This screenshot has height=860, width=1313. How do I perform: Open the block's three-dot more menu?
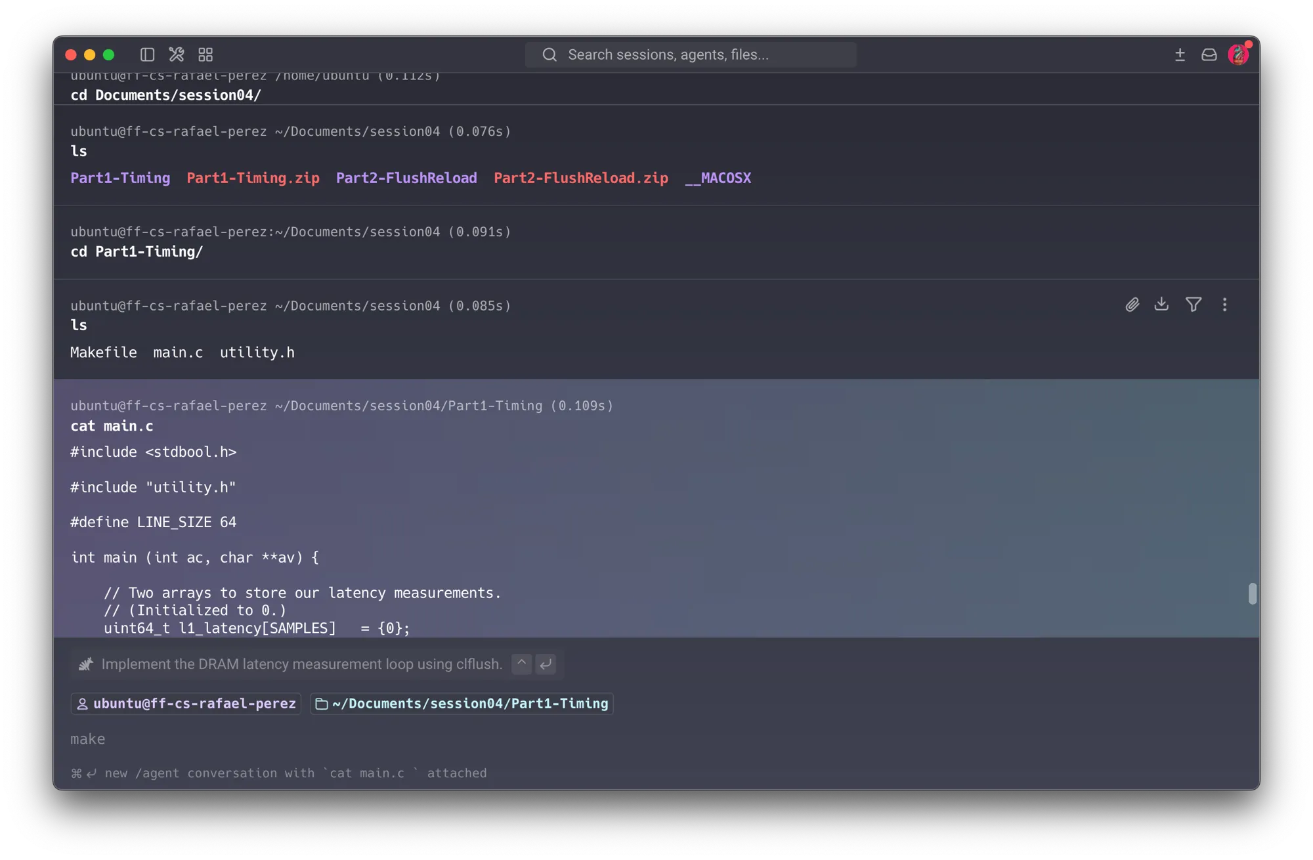coord(1224,305)
